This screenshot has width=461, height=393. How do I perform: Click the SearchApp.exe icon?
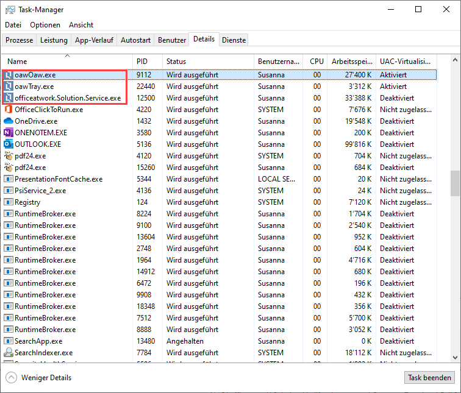[9, 341]
